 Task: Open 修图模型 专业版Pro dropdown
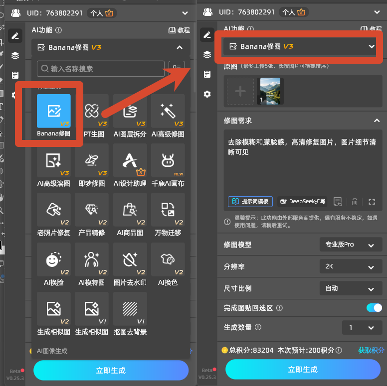coord(351,245)
